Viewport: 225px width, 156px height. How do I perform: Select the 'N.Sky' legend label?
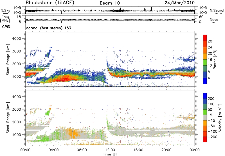[5, 10]
